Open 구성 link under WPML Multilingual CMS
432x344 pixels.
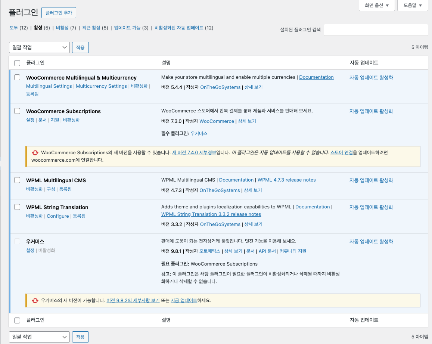51,189
